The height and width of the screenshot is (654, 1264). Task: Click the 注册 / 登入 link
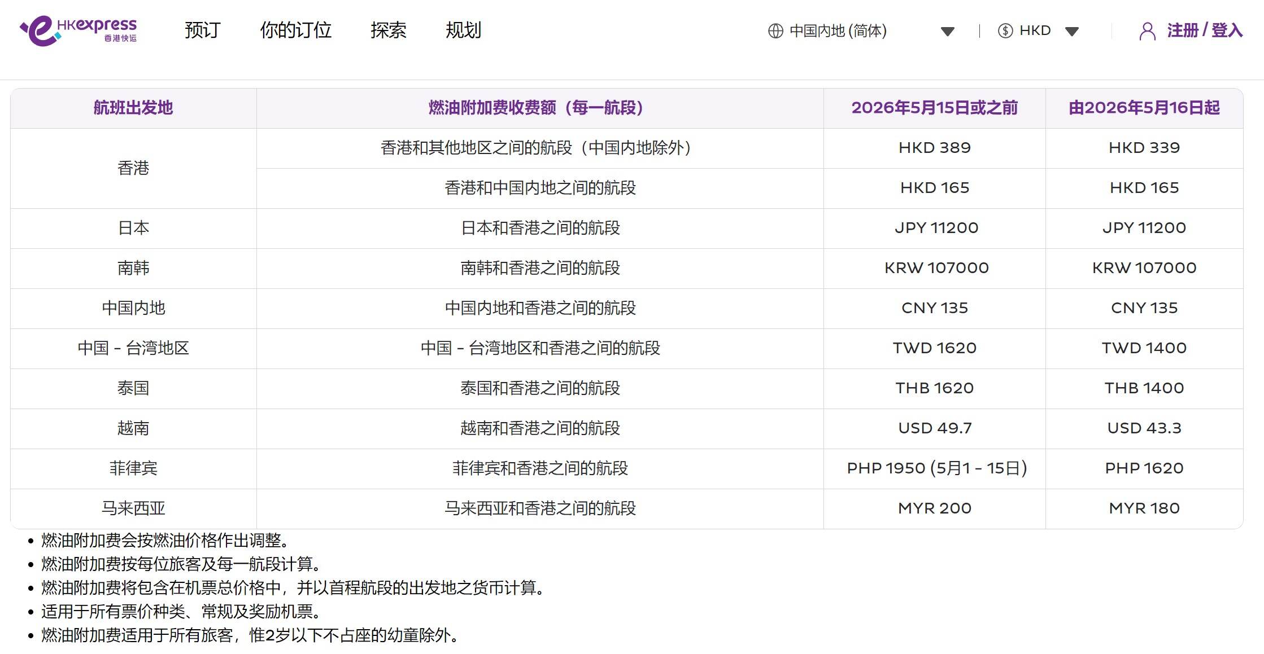pos(1205,30)
